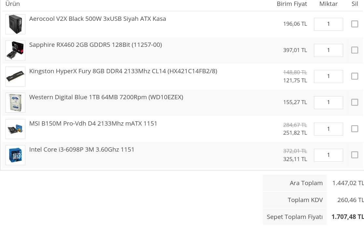This screenshot has width=364, height=230.
Task: Tick the delete checkbox for Intel Core i3
Action: click(x=355, y=155)
